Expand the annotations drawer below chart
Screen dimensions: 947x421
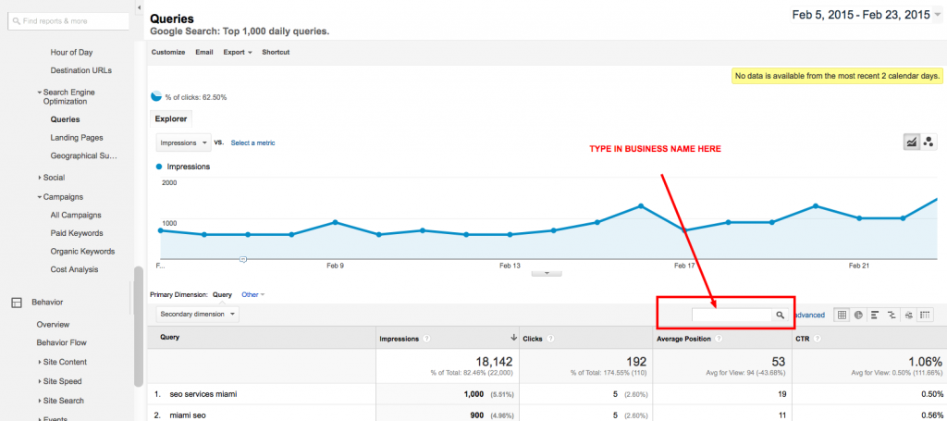click(547, 273)
